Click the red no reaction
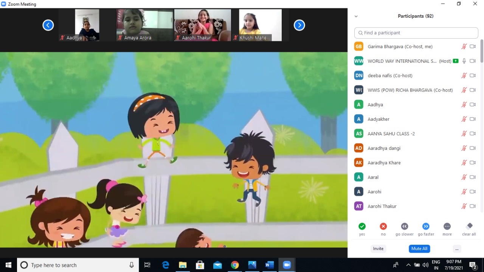 383,226
